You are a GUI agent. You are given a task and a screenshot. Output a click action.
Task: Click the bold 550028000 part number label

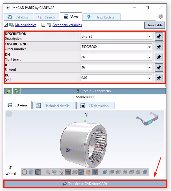[85, 97]
